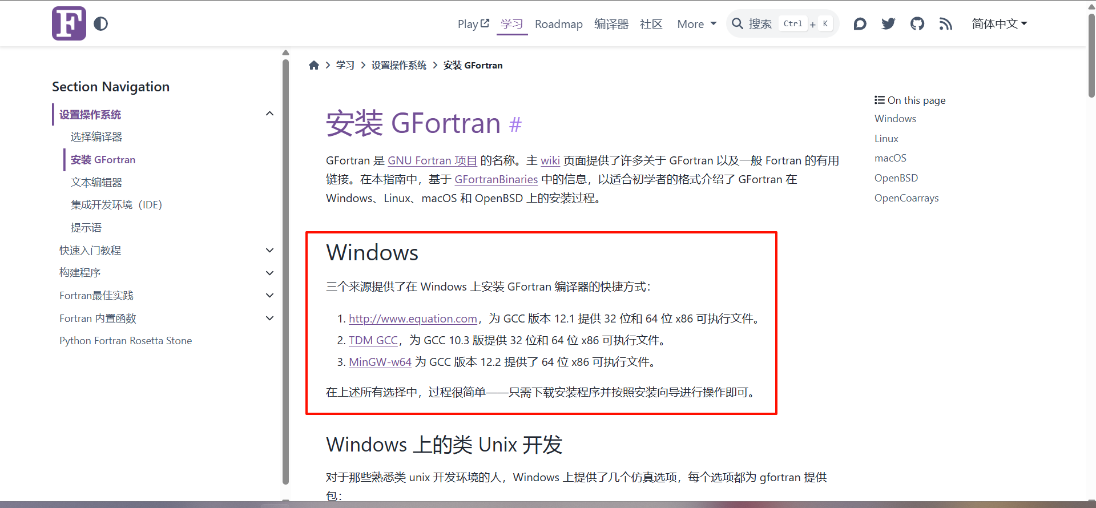Expand the 快速入门教程 sidebar section

270,251
